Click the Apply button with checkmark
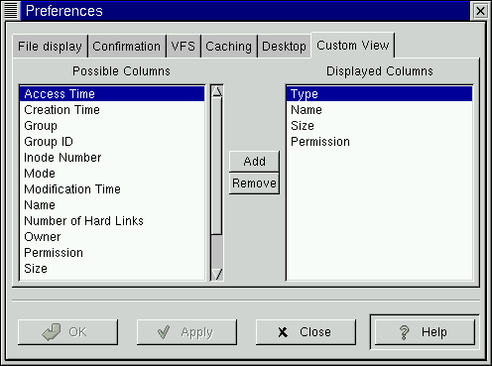 (186, 332)
